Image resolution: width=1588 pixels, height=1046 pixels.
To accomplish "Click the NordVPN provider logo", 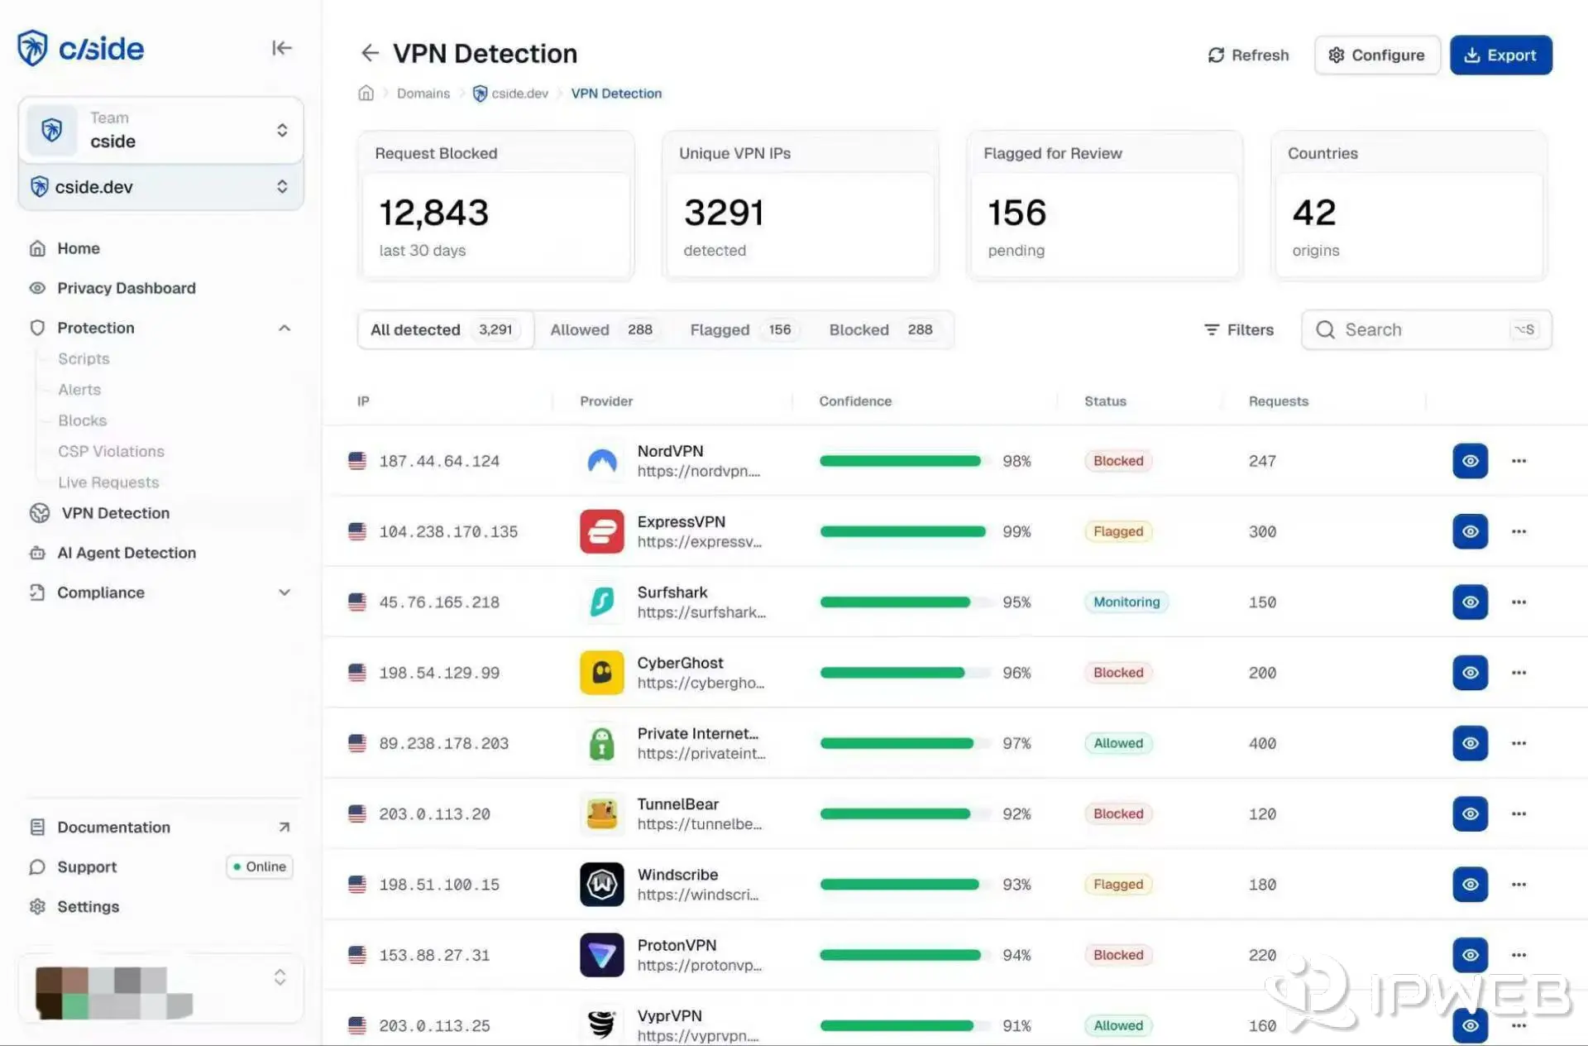I will coord(601,461).
